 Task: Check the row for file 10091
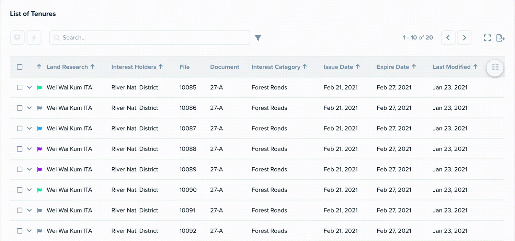coord(20,210)
